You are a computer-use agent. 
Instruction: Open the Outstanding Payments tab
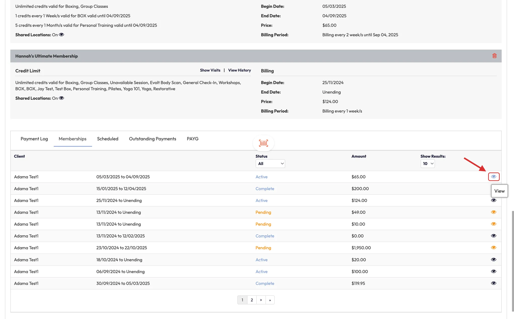[x=152, y=139]
